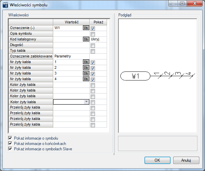Click the Opis symbolu value field
The height and width of the screenshot is (171, 205).
(71, 34)
